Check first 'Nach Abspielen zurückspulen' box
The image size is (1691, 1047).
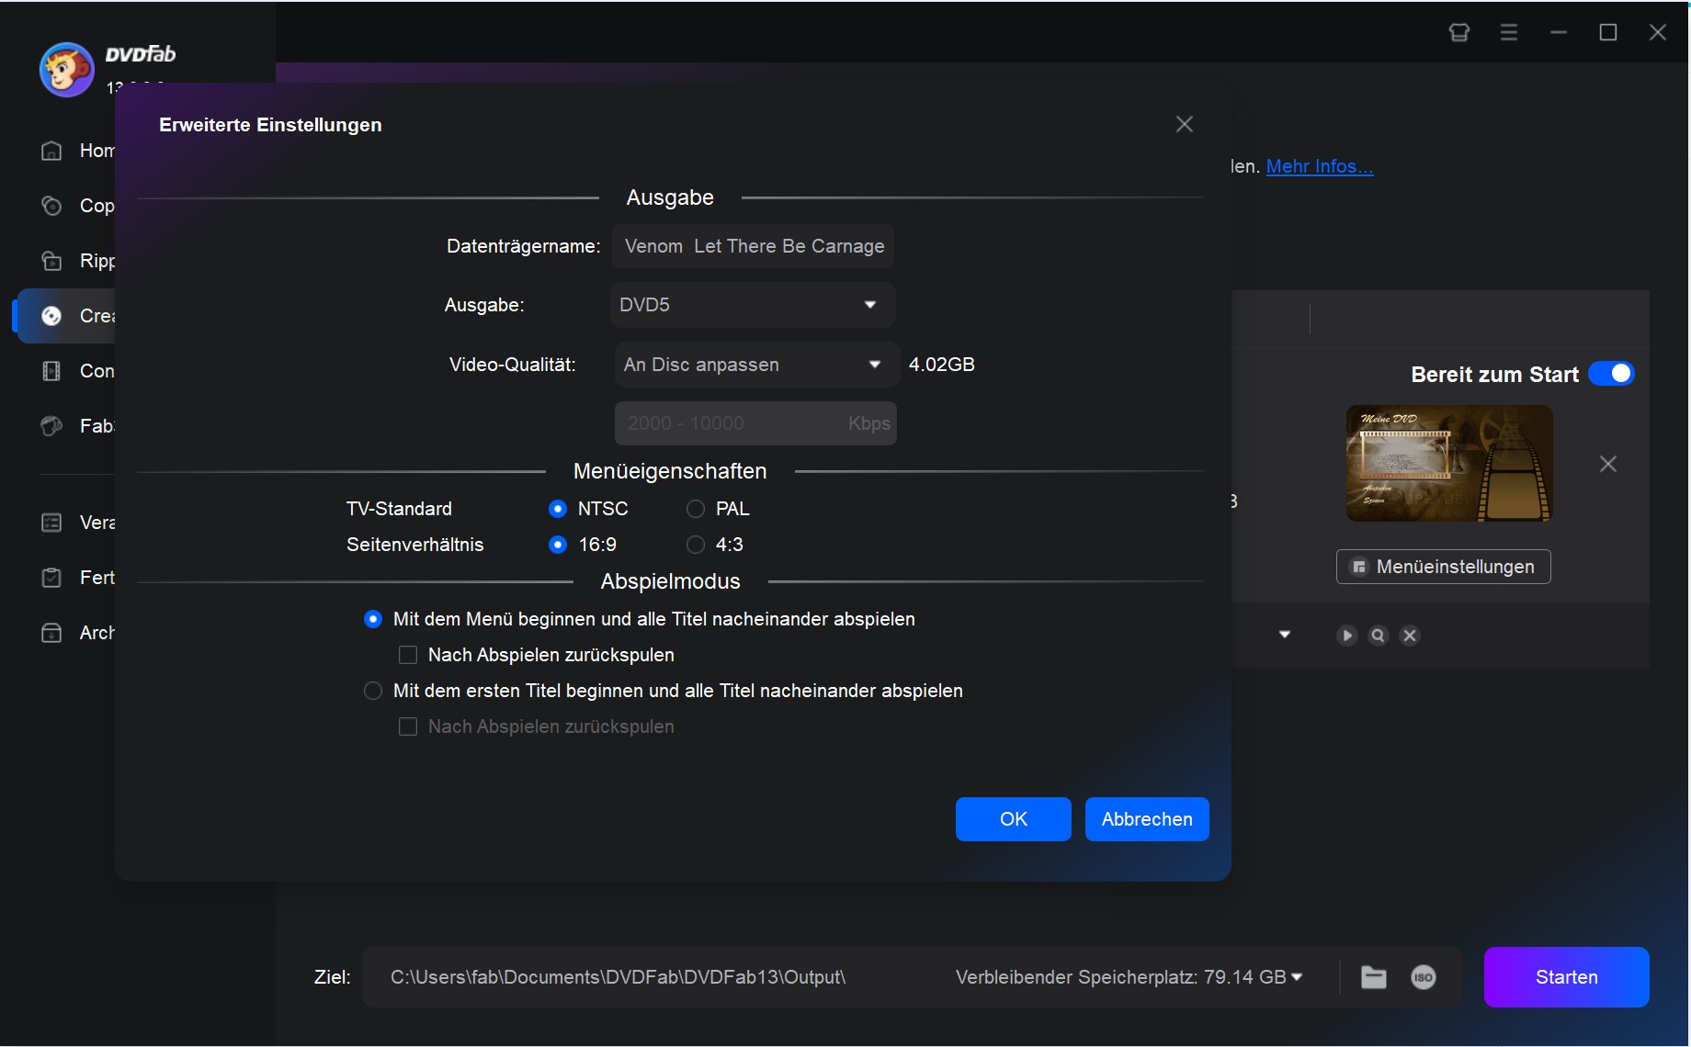tap(408, 655)
